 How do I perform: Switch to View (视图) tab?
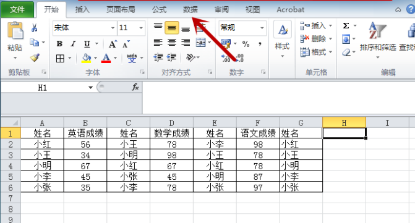(x=252, y=10)
